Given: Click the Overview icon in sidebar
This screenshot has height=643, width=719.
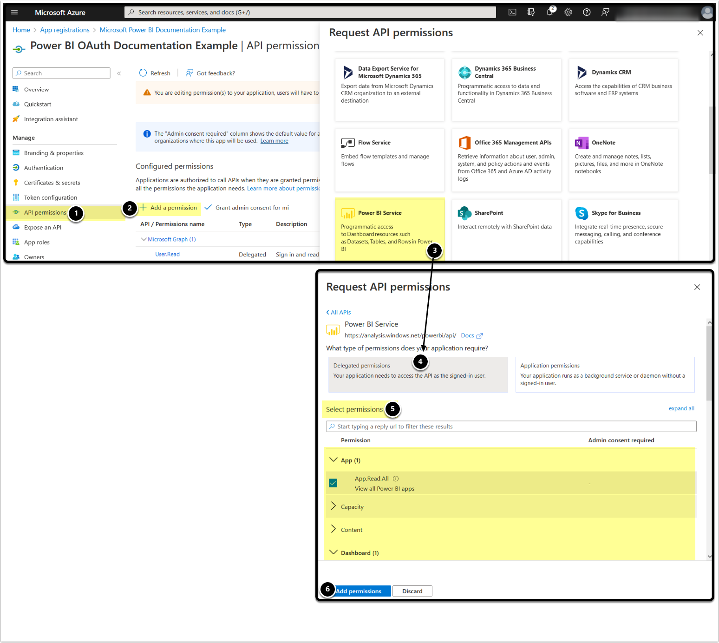Looking at the screenshot, I should click(x=16, y=89).
